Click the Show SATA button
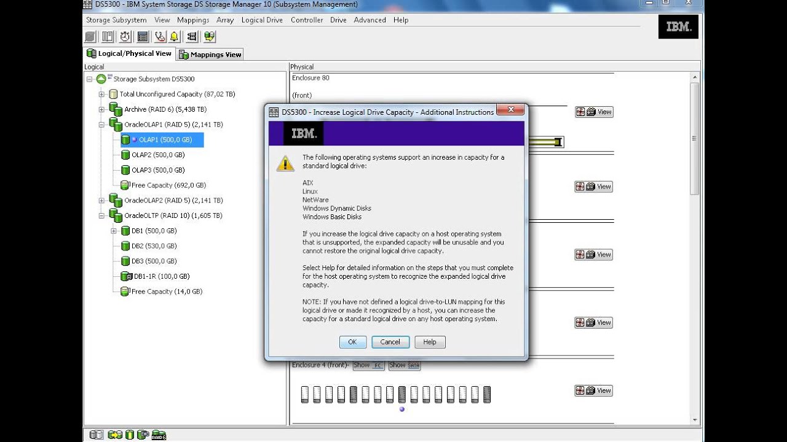The image size is (787, 442). click(405, 365)
